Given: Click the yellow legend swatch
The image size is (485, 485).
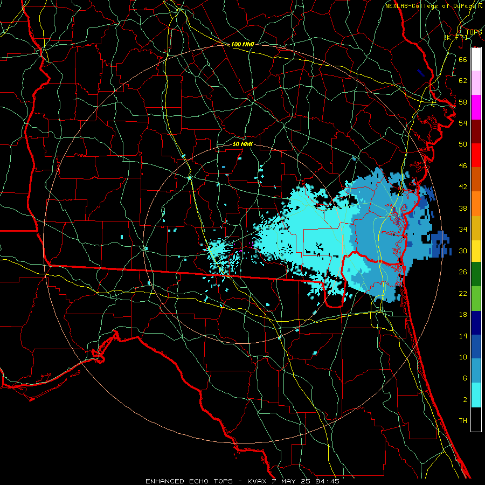Looking at the screenshot, I should pyautogui.click(x=476, y=251).
